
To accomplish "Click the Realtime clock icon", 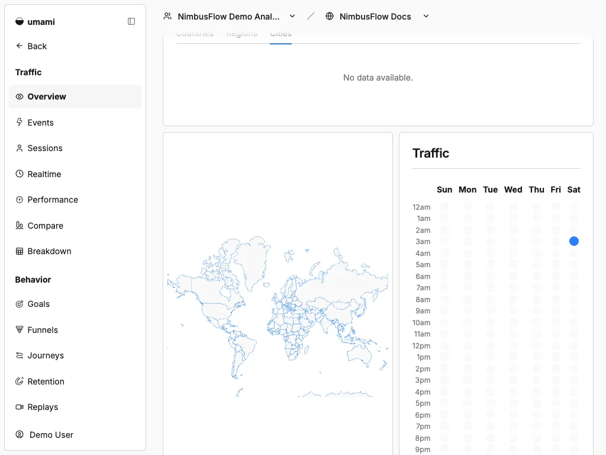I will tap(20, 174).
